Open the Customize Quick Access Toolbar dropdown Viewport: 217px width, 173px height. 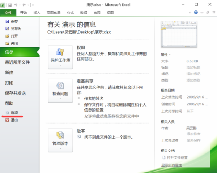[33, 5]
